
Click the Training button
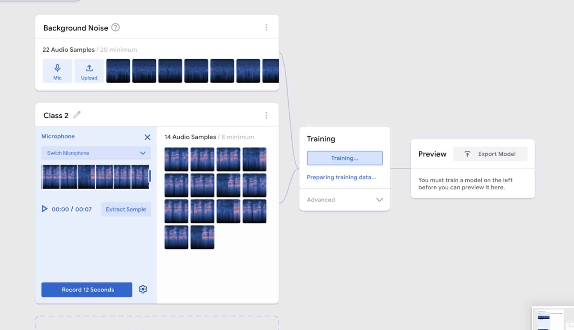(344, 158)
